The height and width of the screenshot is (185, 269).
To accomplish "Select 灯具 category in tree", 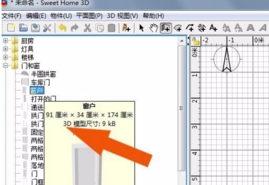I will (x=27, y=49).
